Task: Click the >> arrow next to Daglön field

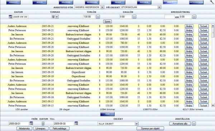Action: 134,17
